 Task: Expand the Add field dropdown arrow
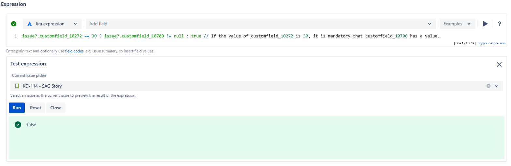pyautogui.click(x=429, y=24)
